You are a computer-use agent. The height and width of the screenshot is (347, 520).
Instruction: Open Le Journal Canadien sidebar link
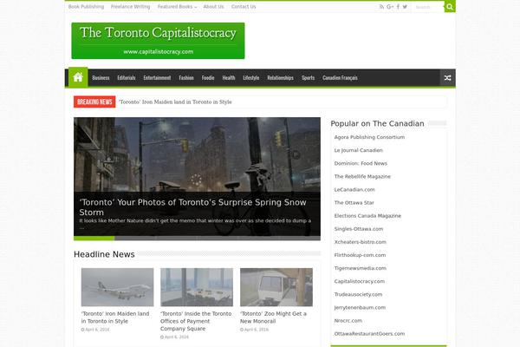pos(359,150)
